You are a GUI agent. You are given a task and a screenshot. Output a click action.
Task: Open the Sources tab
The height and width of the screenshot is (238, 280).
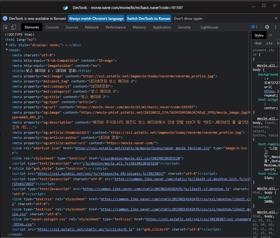tap(72, 27)
